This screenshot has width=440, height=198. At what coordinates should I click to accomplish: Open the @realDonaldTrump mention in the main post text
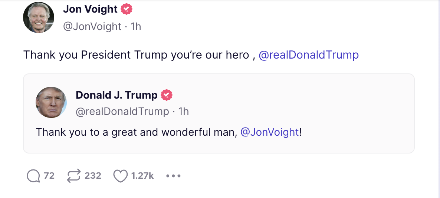point(308,55)
